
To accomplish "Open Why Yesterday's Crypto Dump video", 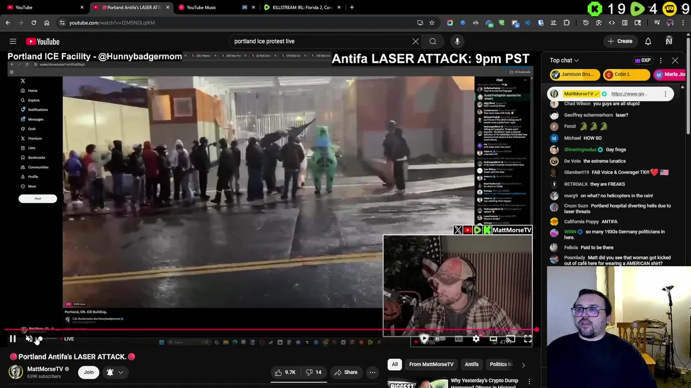I will [484, 383].
